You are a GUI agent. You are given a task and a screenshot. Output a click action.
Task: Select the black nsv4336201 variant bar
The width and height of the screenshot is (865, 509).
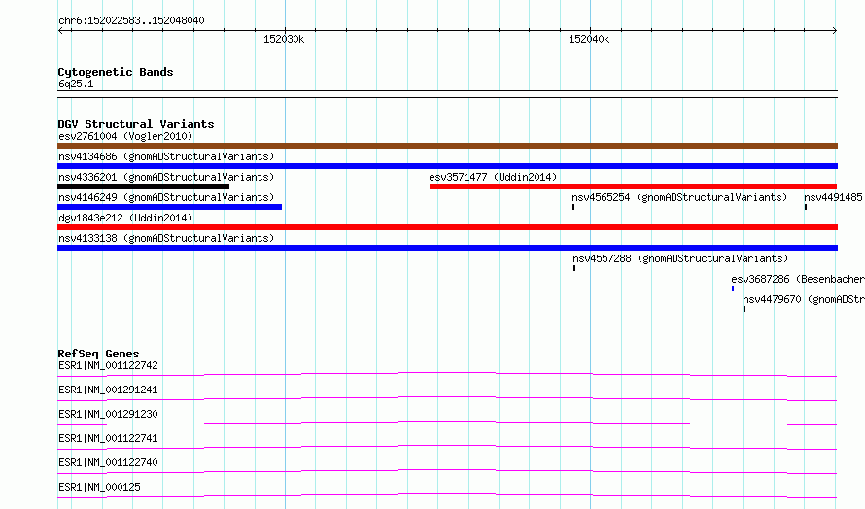pyautogui.click(x=144, y=187)
